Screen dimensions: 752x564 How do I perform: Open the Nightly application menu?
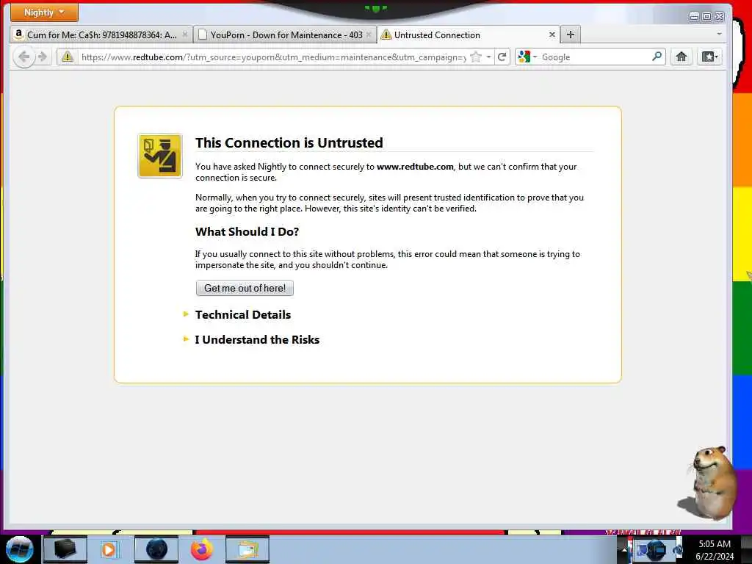point(44,12)
